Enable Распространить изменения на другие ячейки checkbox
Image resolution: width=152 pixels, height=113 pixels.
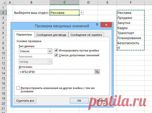pos(18,88)
